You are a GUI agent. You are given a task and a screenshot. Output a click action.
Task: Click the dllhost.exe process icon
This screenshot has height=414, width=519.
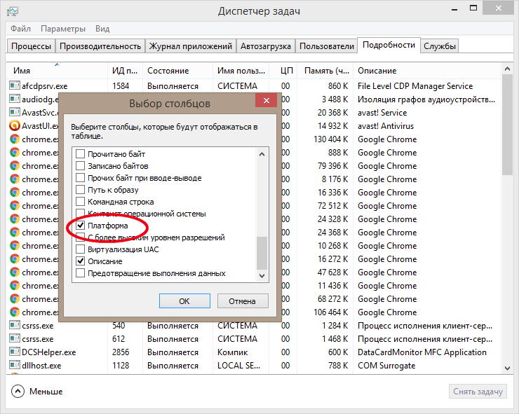[15, 365]
